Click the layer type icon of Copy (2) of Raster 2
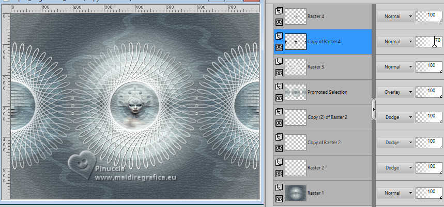The width and height of the screenshot is (444, 207). [x=279, y=112]
